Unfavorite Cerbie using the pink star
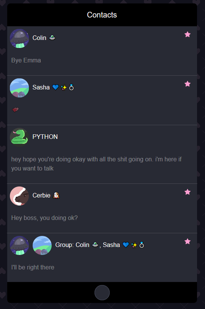The width and height of the screenshot is (205, 309). 188,192
